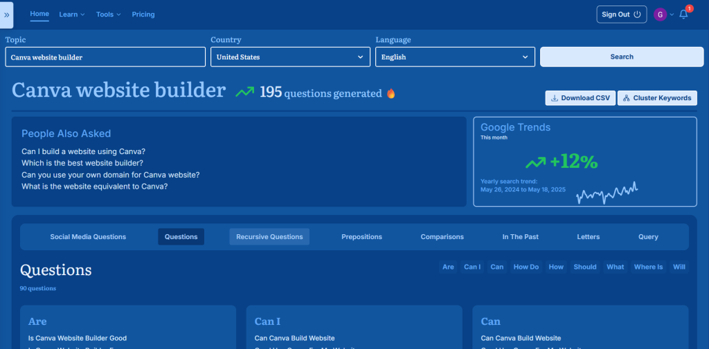Jump to the Can I filter chip
Viewport: 709px width, 349px height.
(x=472, y=267)
